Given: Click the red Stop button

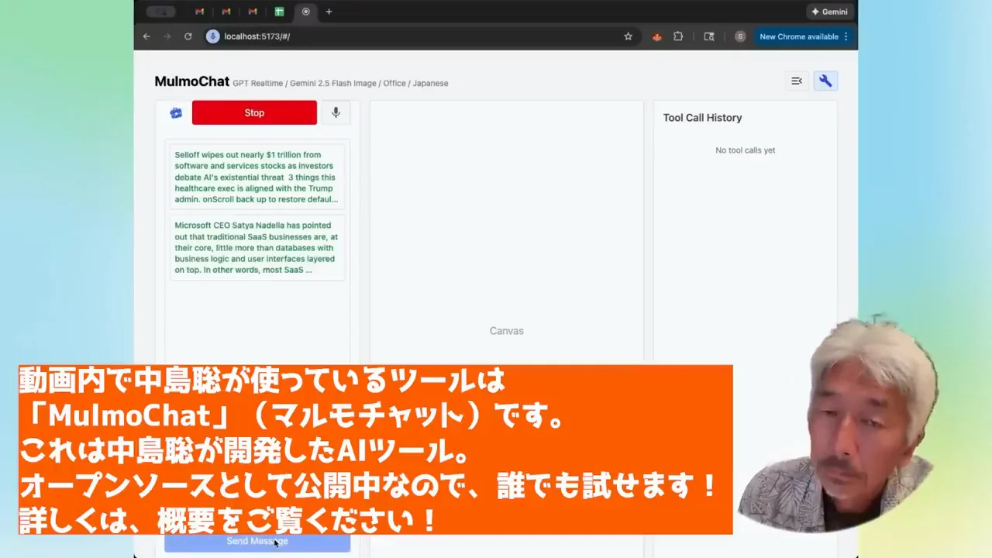Looking at the screenshot, I should pyautogui.click(x=254, y=112).
